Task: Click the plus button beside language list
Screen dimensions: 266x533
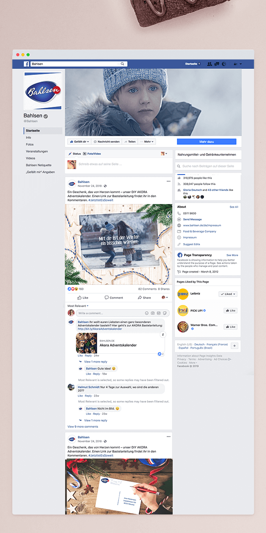Action: 234,346
